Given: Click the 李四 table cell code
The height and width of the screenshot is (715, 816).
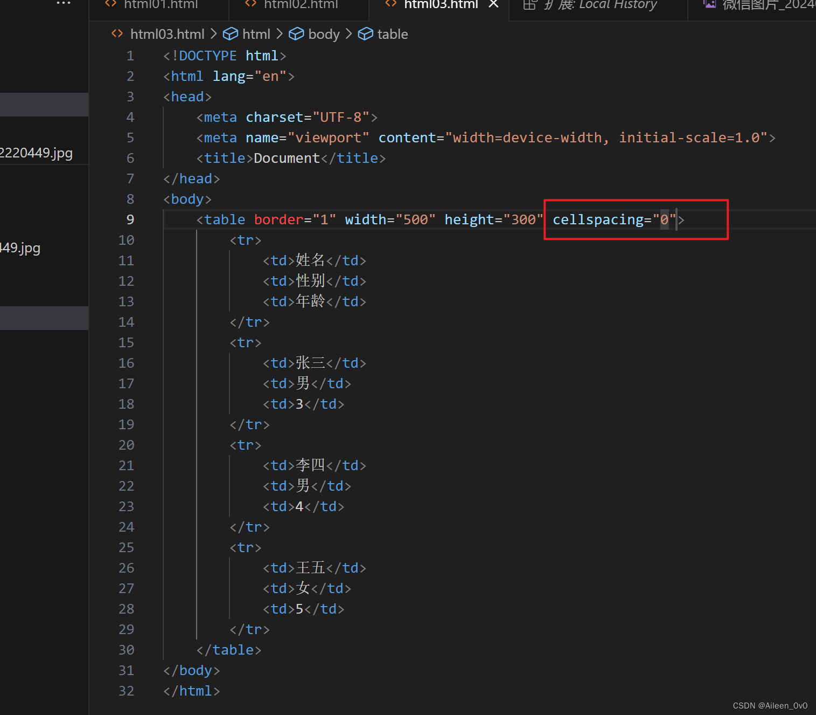Looking at the screenshot, I should pyautogui.click(x=315, y=465).
